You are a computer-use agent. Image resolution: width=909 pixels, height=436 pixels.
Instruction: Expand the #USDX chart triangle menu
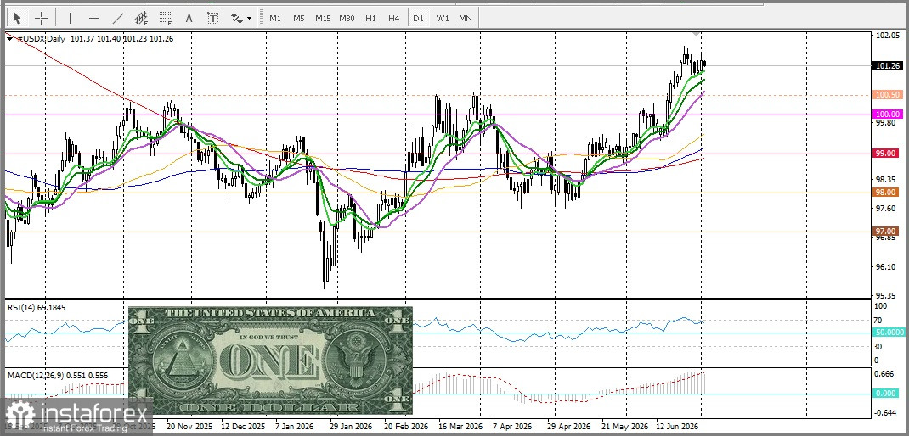pyautogui.click(x=10, y=38)
